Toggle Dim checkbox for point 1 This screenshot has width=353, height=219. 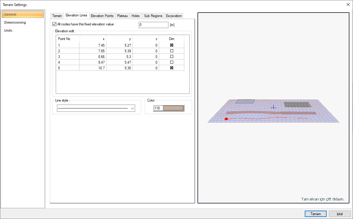[x=172, y=45]
